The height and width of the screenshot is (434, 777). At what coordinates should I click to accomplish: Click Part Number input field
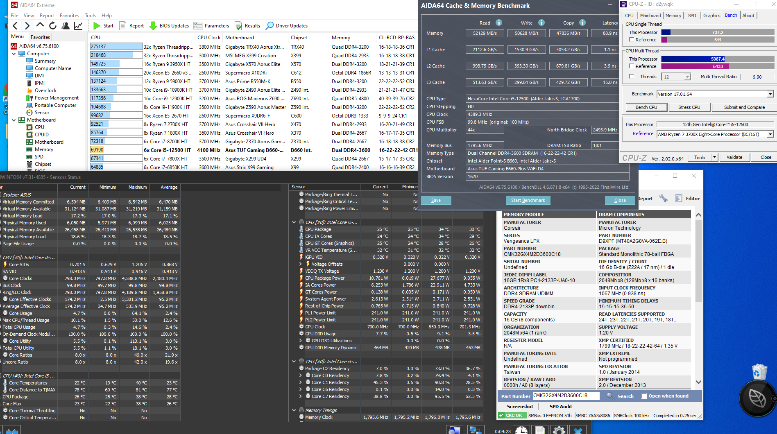point(566,396)
